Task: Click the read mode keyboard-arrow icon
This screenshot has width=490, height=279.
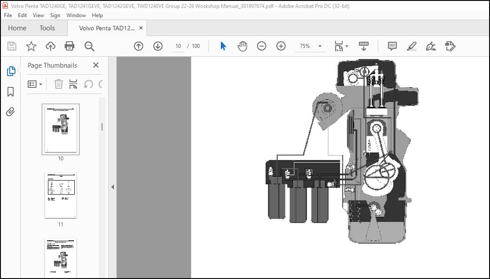Action: [x=363, y=46]
